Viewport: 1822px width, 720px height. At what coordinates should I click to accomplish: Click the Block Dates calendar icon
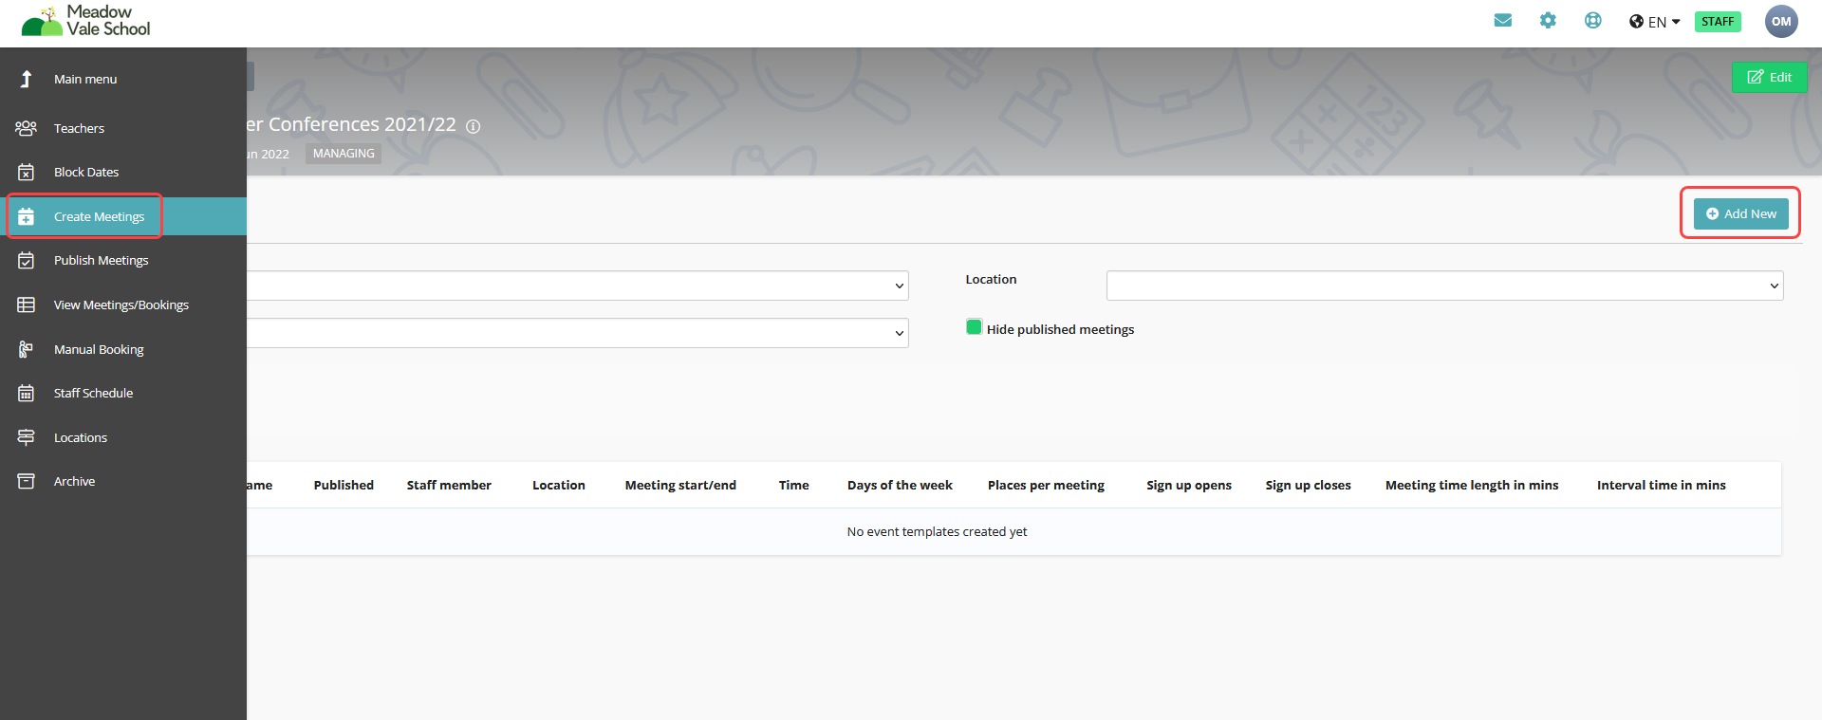coord(27,173)
